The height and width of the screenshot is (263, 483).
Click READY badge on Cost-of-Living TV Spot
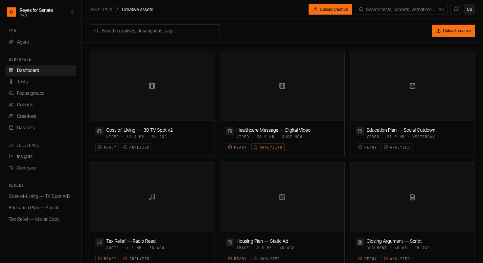tap(107, 147)
